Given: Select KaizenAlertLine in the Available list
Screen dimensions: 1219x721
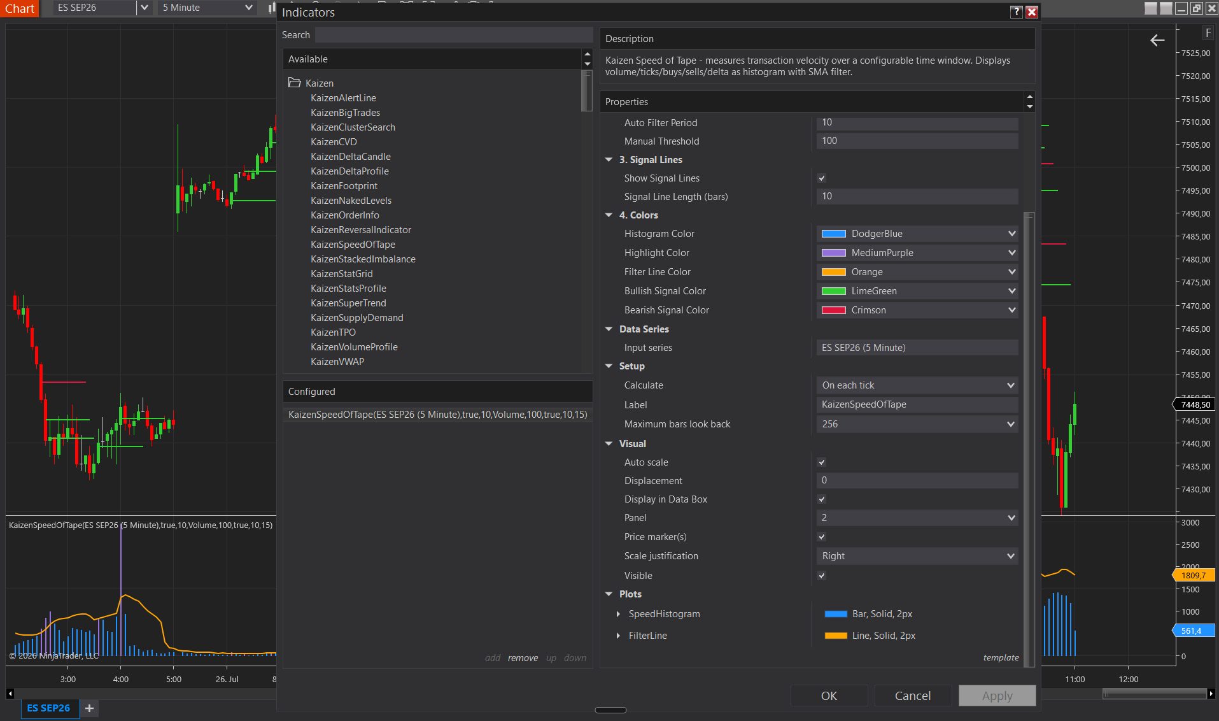Looking at the screenshot, I should pos(343,98).
